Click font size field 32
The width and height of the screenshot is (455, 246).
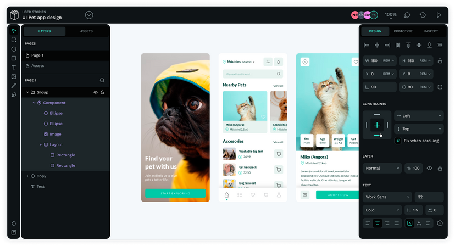tap(429, 197)
